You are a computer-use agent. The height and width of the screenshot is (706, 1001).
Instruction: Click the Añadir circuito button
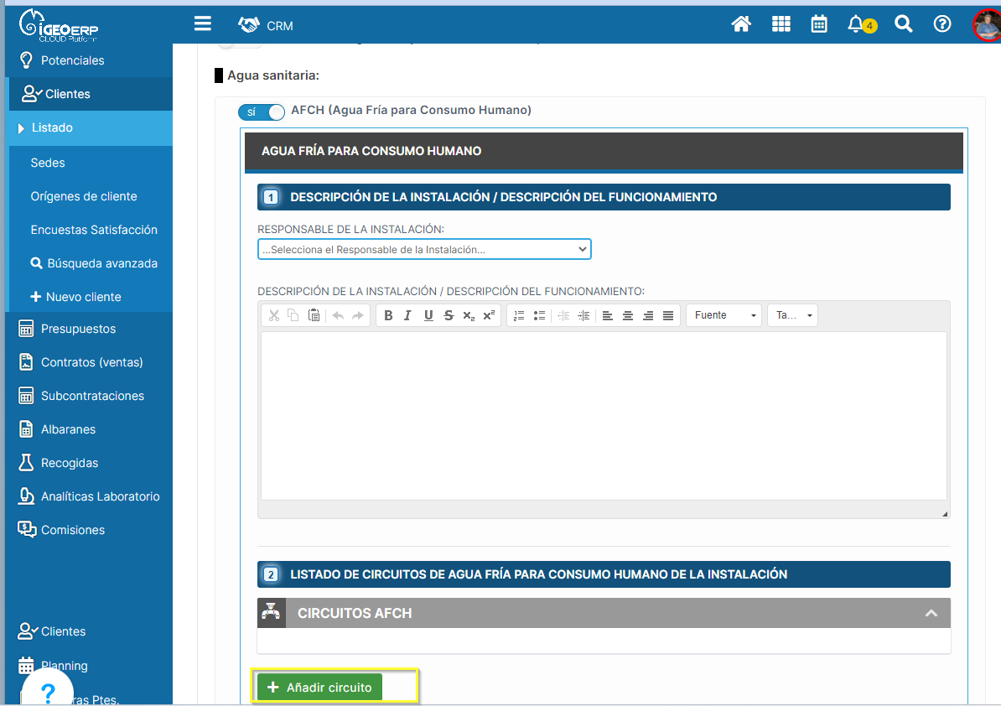click(319, 688)
